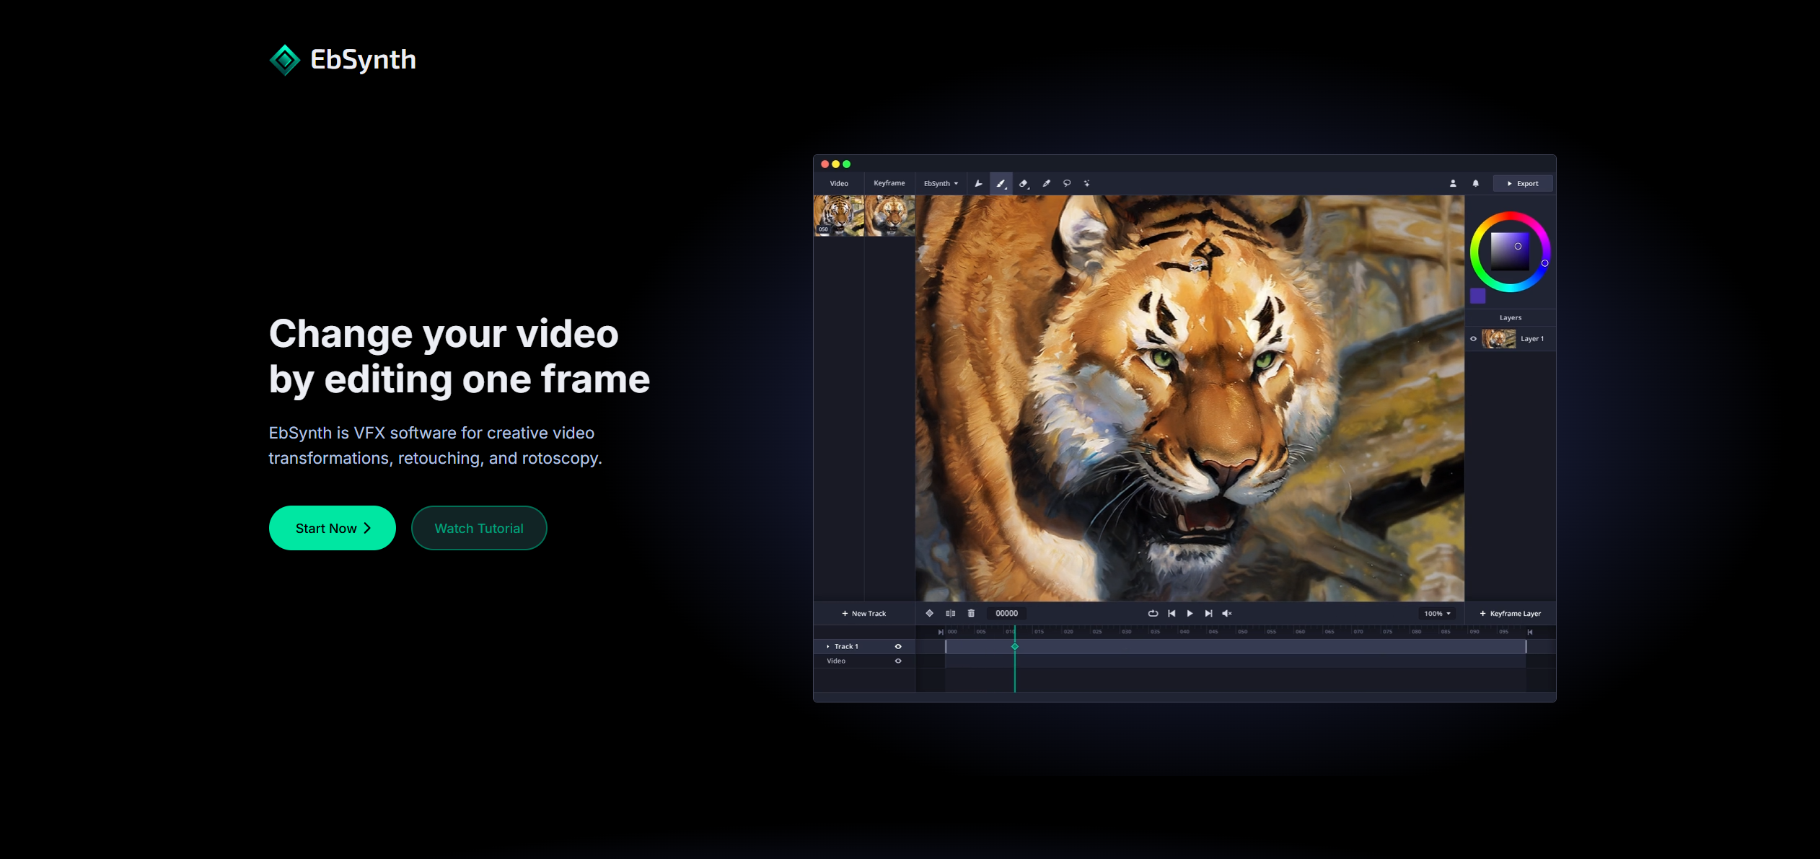
Task: Add keyframe using diamond icon
Action: point(930,614)
